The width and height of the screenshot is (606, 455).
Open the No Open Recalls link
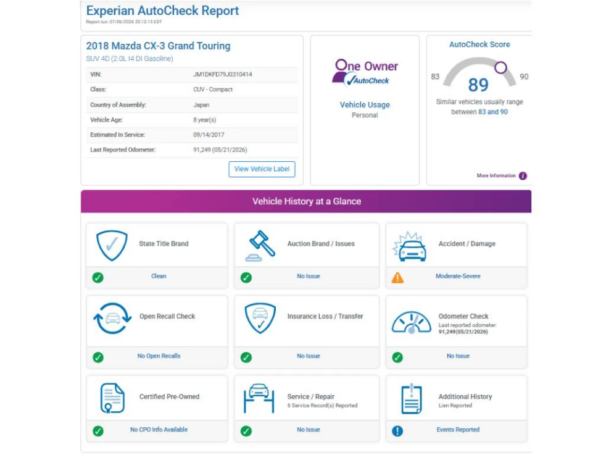pos(159,356)
